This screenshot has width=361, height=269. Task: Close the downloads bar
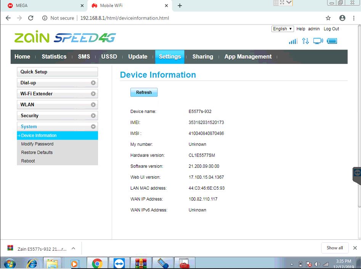click(355, 248)
